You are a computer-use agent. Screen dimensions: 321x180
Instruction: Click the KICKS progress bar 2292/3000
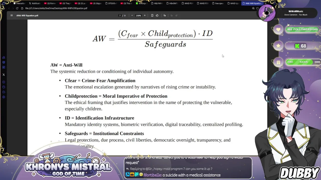pos(303,62)
